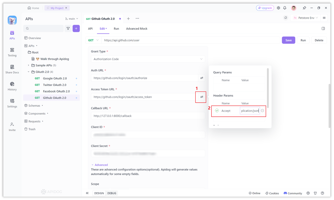The height and width of the screenshot is (200, 334).
Task: Click the Save button
Action: [x=289, y=40]
